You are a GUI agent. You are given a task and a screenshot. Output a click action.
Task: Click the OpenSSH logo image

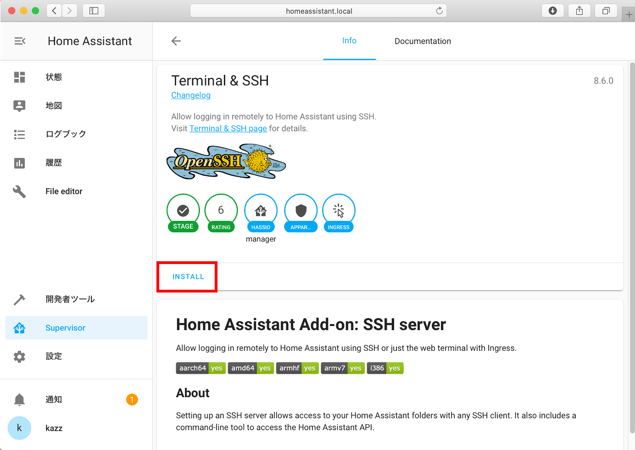click(226, 162)
